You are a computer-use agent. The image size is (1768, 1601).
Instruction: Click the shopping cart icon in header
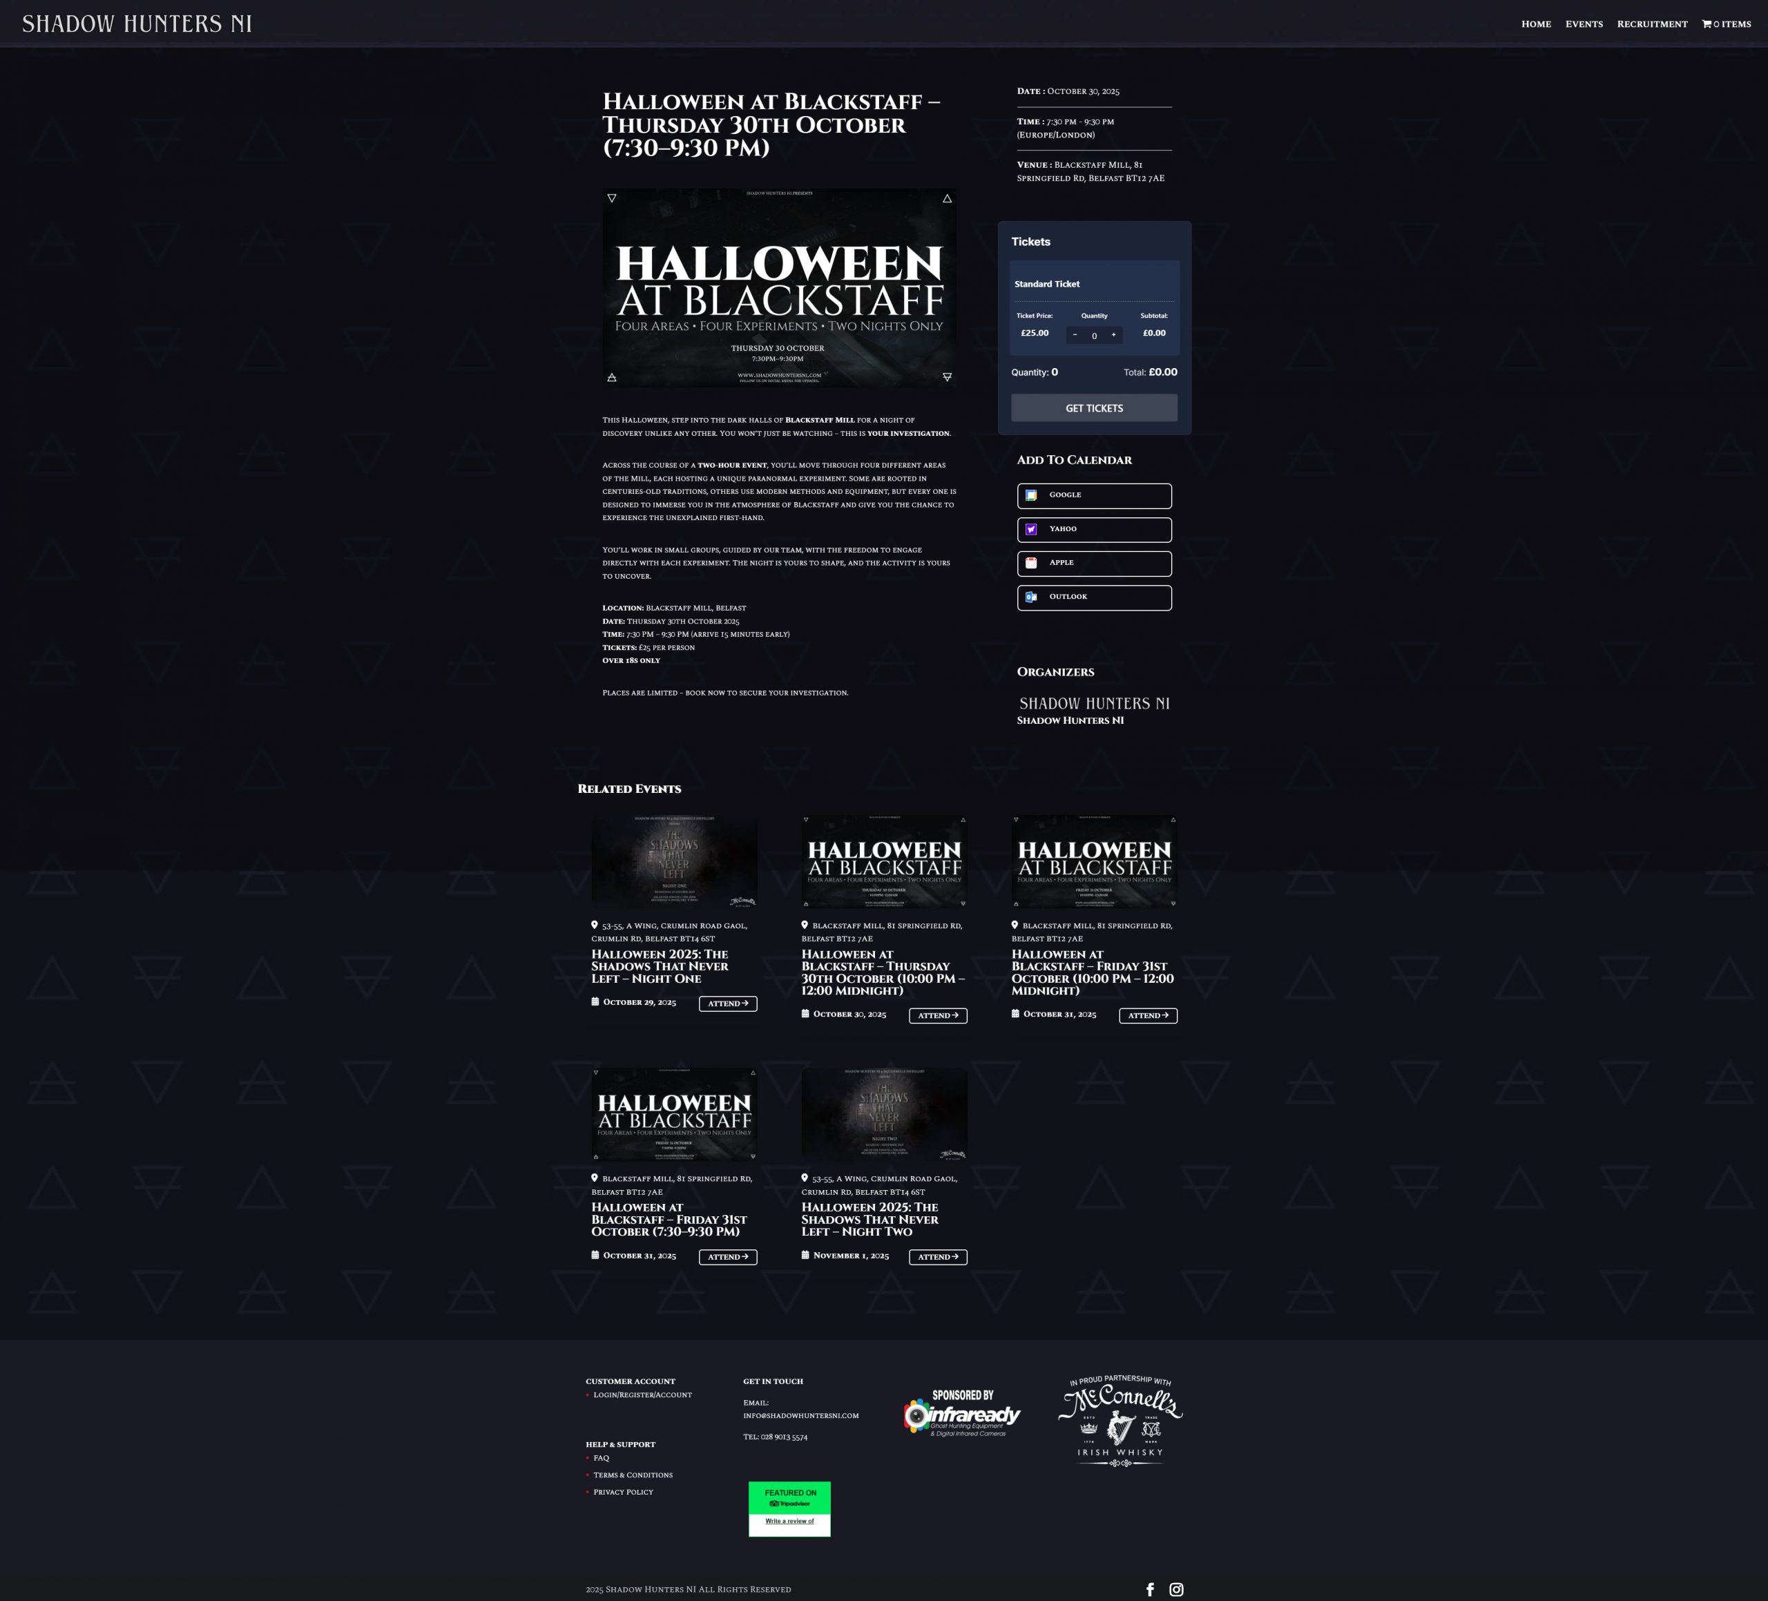pyautogui.click(x=1706, y=23)
